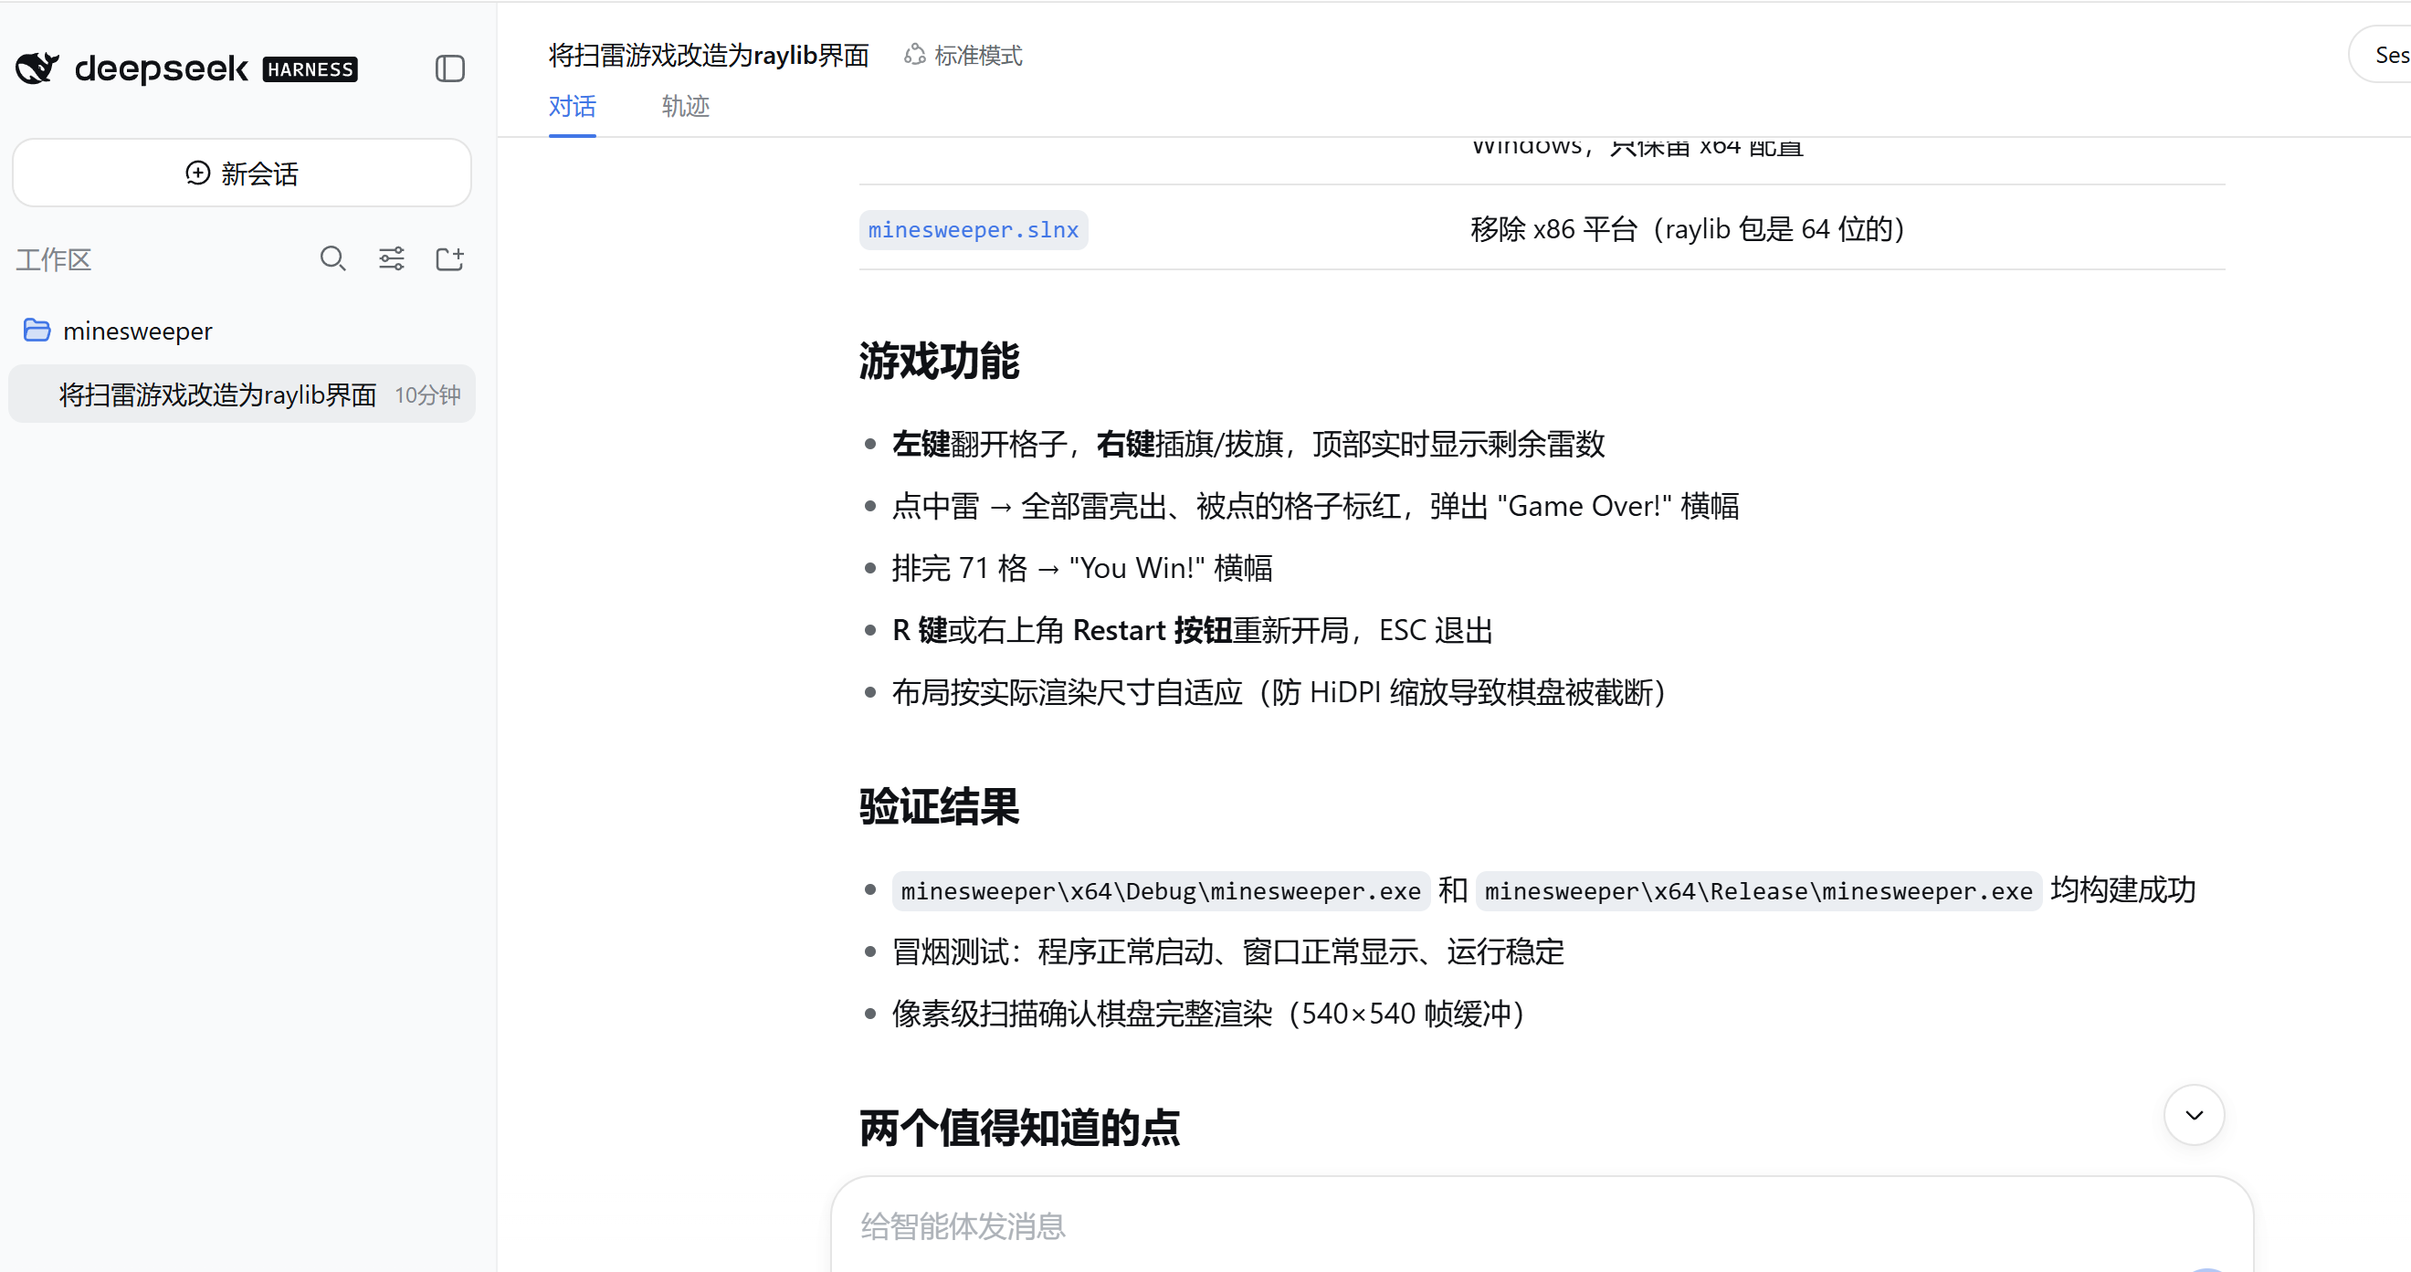
Task: Click the line about "You Win!" 横幅
Action: pyautogui.click(x=1082, y=568)
